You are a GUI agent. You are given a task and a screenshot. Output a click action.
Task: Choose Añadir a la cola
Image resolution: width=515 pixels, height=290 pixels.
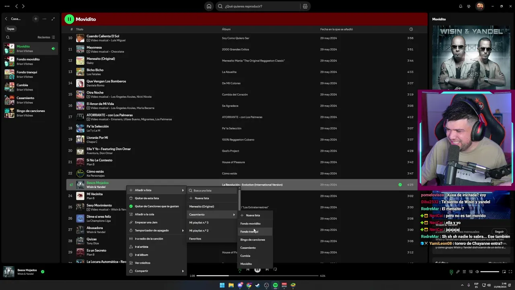pos(157,214)
